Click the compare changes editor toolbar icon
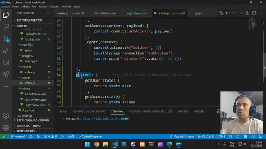Screen dimensions: 266x149 click(221, 13)
